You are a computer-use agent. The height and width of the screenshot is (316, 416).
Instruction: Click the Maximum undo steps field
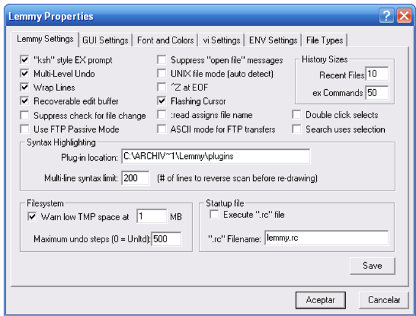coord(166,239)
